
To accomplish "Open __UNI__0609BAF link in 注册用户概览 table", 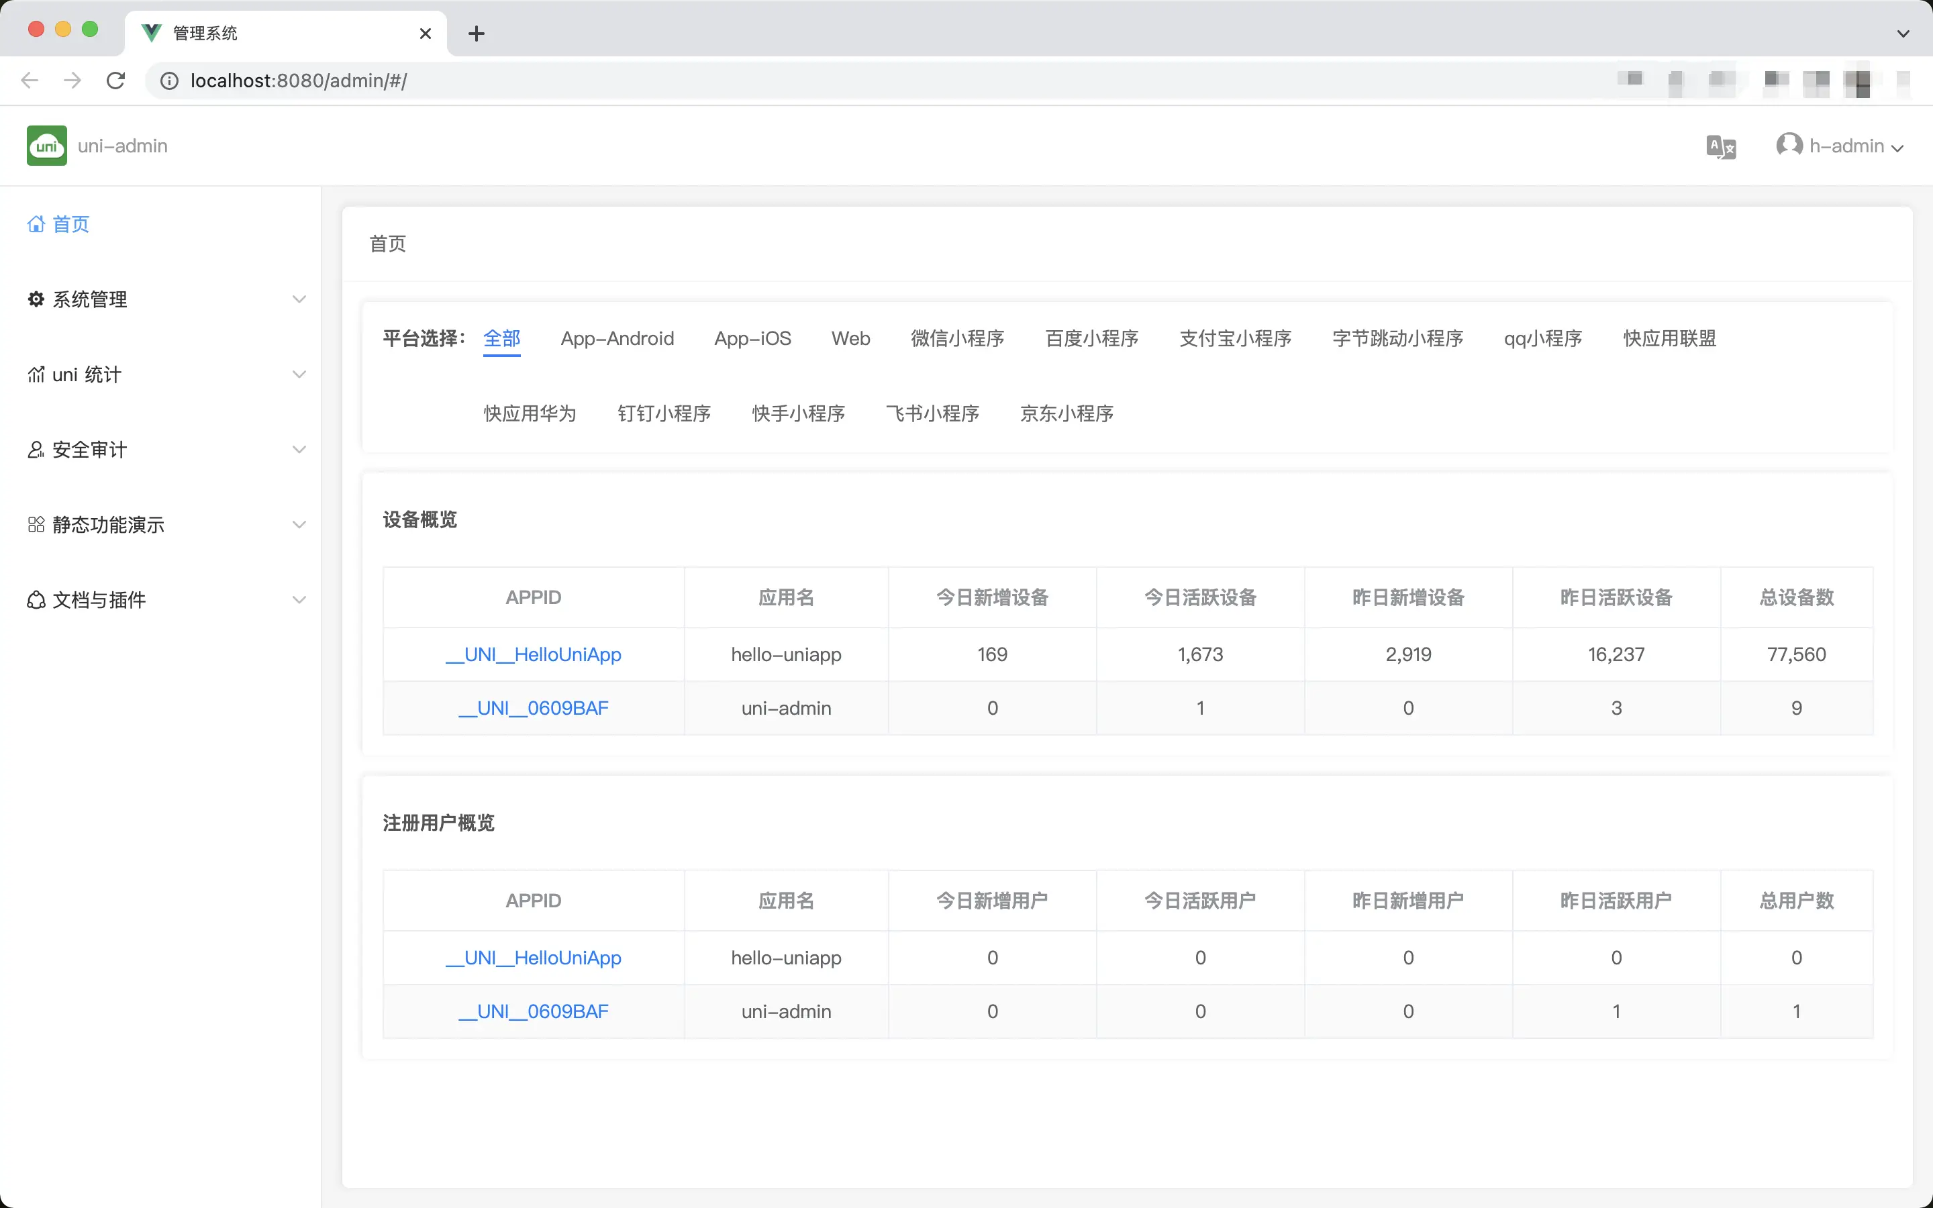I will (534, 1011).
